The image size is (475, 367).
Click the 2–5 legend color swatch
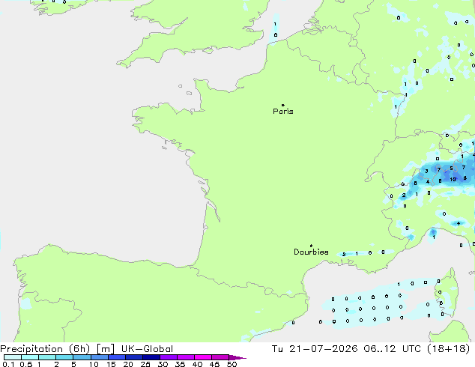coord(64,357)
